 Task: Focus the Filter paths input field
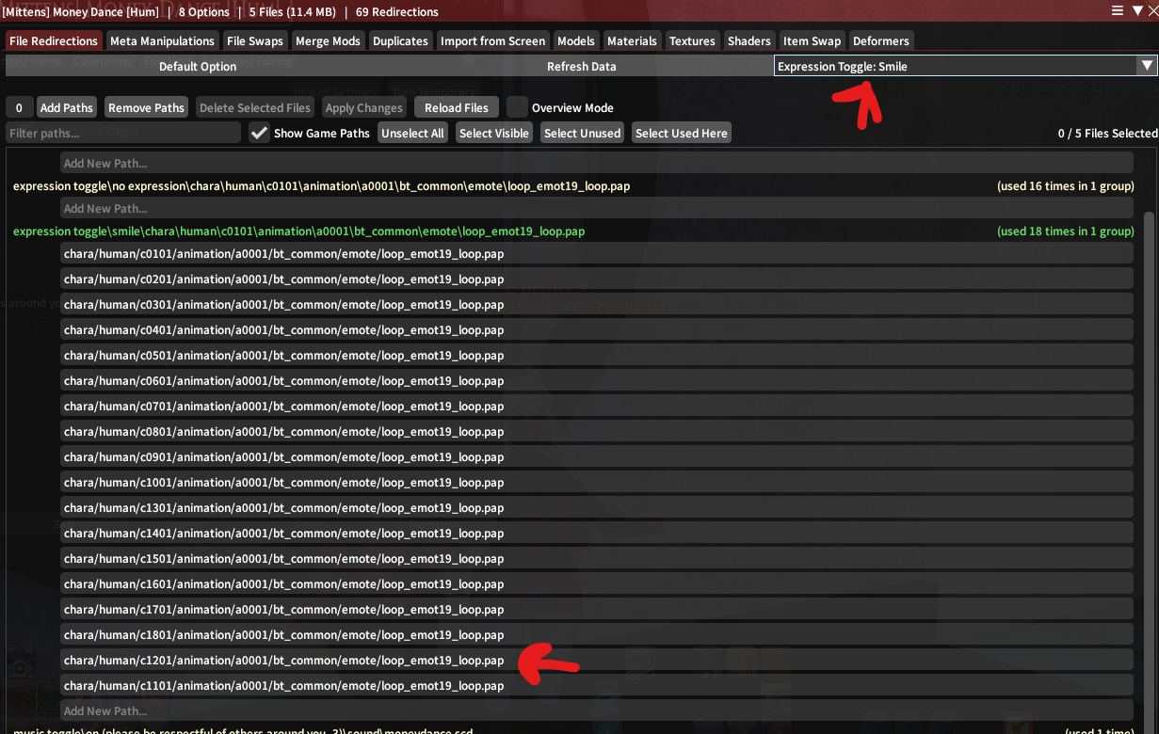[x=123, y=134]
